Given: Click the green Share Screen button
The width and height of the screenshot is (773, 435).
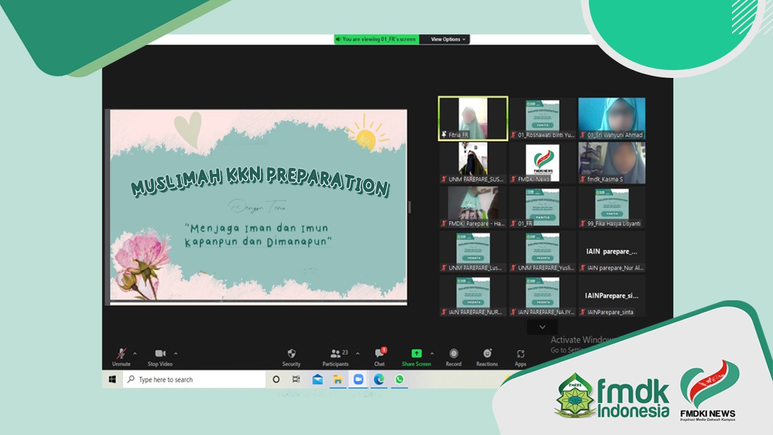Looking at the screenshot, I should click(x=416, y=356).
